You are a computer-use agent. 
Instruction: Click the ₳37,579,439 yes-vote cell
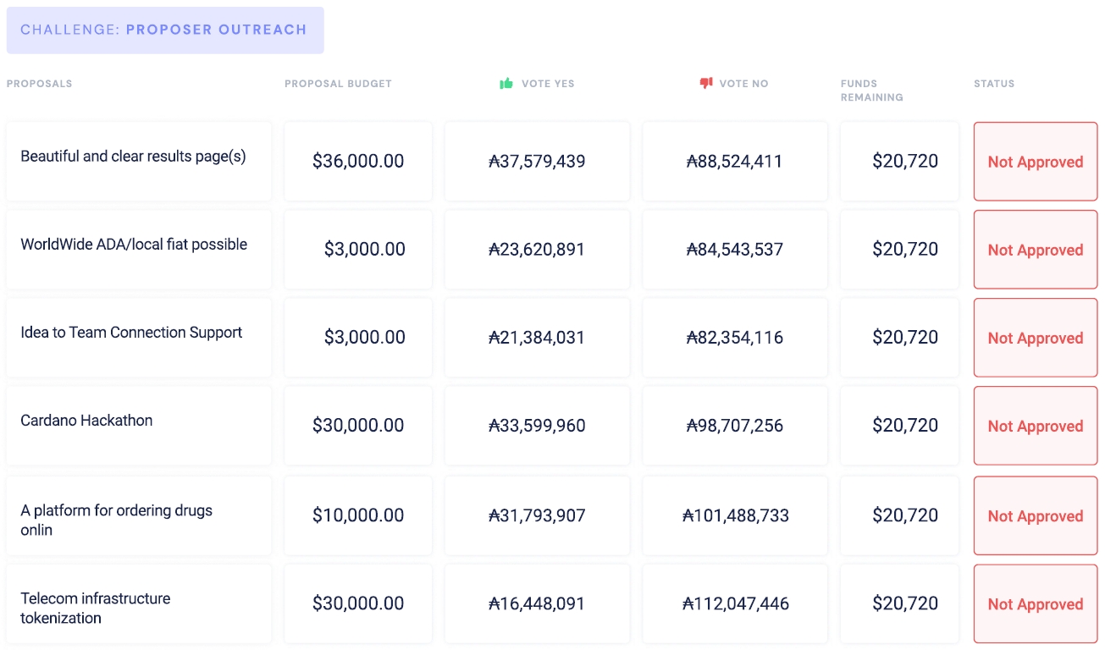(x=537, y=161)
